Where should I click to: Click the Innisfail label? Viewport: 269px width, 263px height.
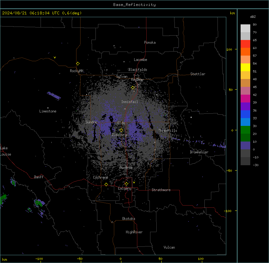coord(130,102)
